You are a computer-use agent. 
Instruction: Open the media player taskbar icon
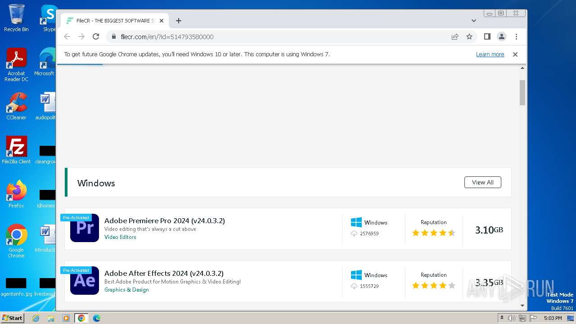[x=66, y=318]
